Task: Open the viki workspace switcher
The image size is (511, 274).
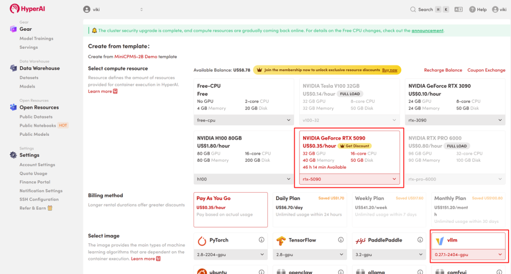Action: point(113,9)
